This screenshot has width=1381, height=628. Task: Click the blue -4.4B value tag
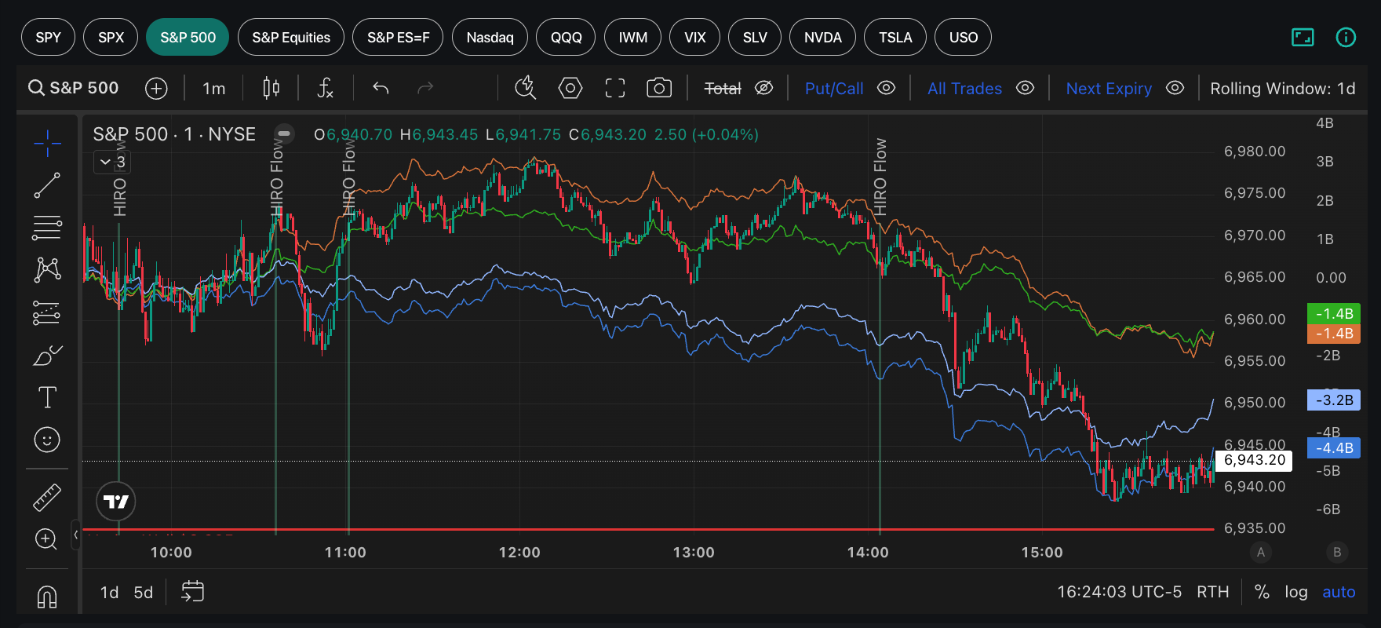click(1334, 448)
